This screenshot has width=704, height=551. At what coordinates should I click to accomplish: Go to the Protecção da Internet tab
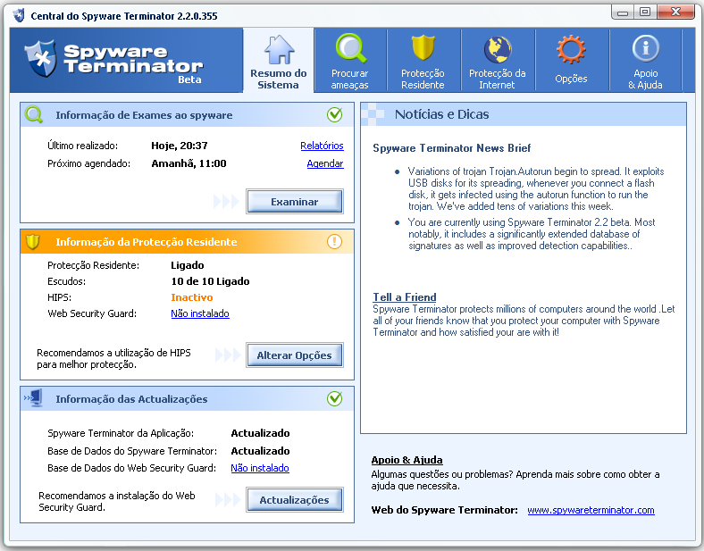point(497,61)
